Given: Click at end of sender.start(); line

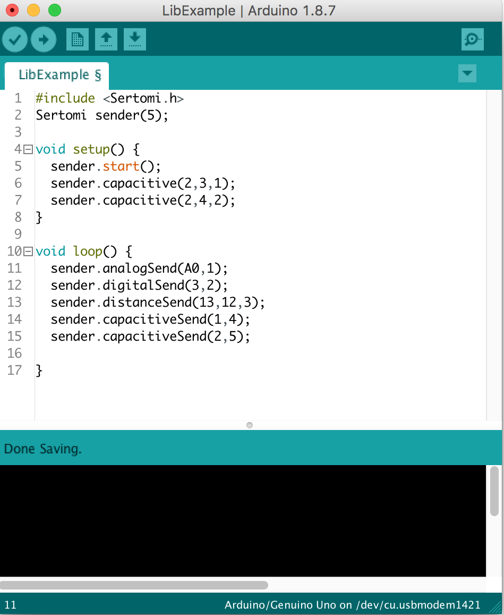Looking at the screenshot, I should 161,166.
